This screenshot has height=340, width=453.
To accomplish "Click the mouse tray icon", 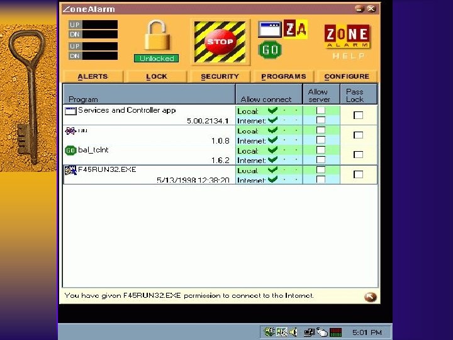I will click(x=322, y=332).
